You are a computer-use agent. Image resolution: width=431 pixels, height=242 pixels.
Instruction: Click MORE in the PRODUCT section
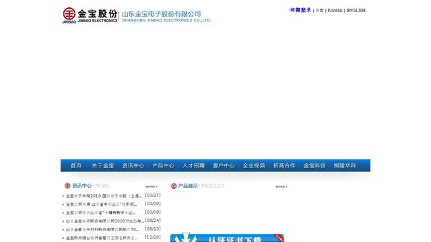coord(281,187)
